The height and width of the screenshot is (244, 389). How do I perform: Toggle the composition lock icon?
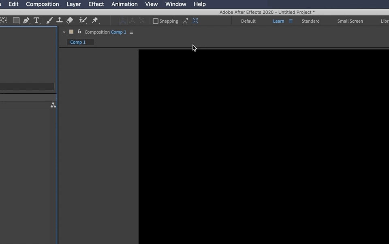(79, 32)
